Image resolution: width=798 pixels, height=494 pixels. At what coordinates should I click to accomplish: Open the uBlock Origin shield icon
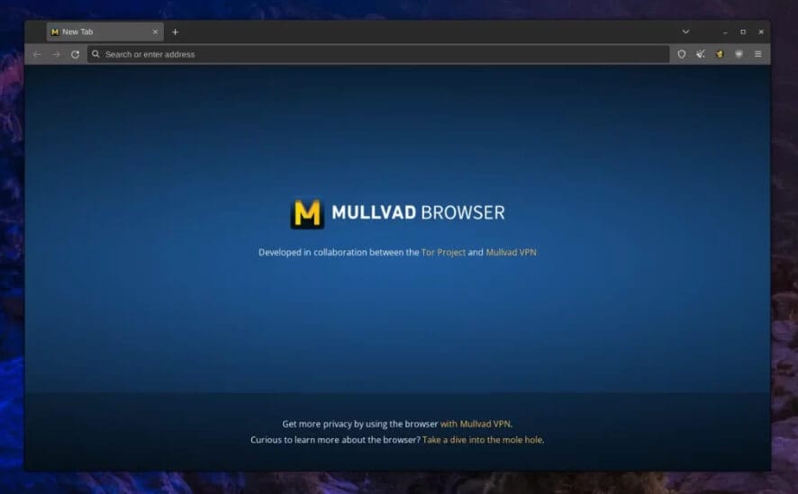click(739, 54)
